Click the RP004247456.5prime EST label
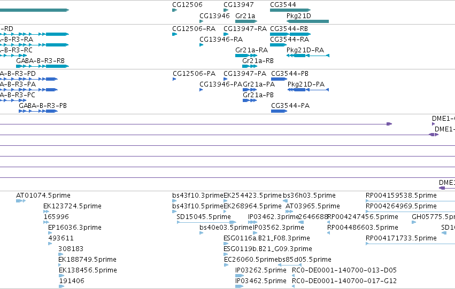The image size is (455, 289). point(363,217)
